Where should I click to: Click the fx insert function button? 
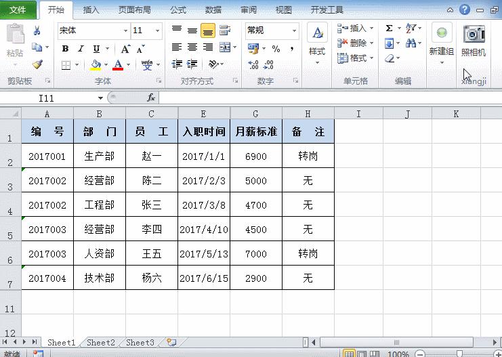click(x=151, y=98)
